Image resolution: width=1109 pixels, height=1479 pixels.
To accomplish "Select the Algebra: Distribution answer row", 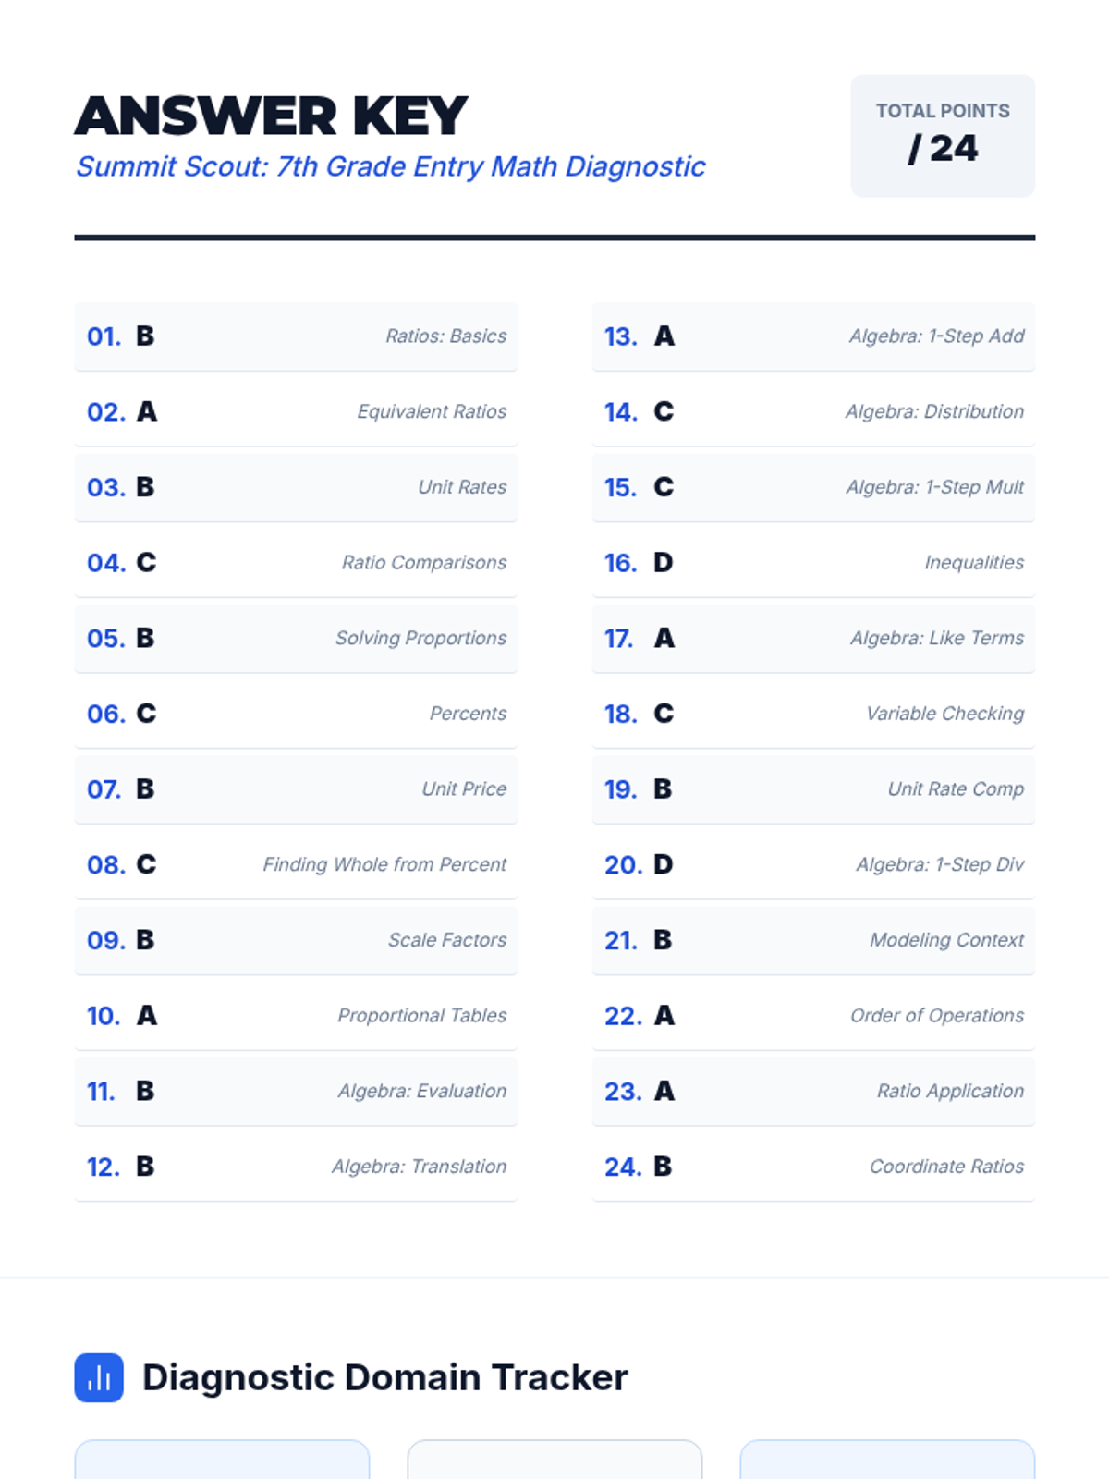I will pos(812,411).
